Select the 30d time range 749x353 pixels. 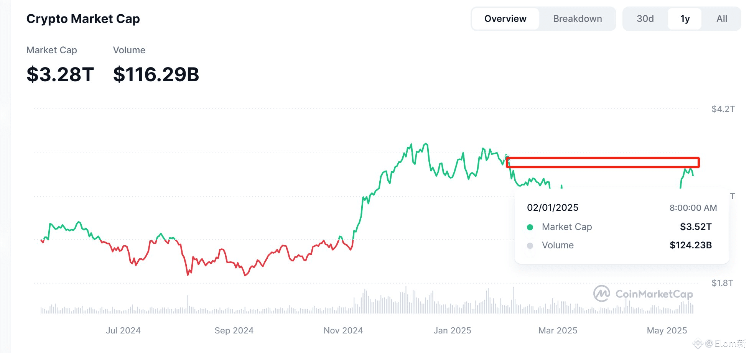pos(645,18)
